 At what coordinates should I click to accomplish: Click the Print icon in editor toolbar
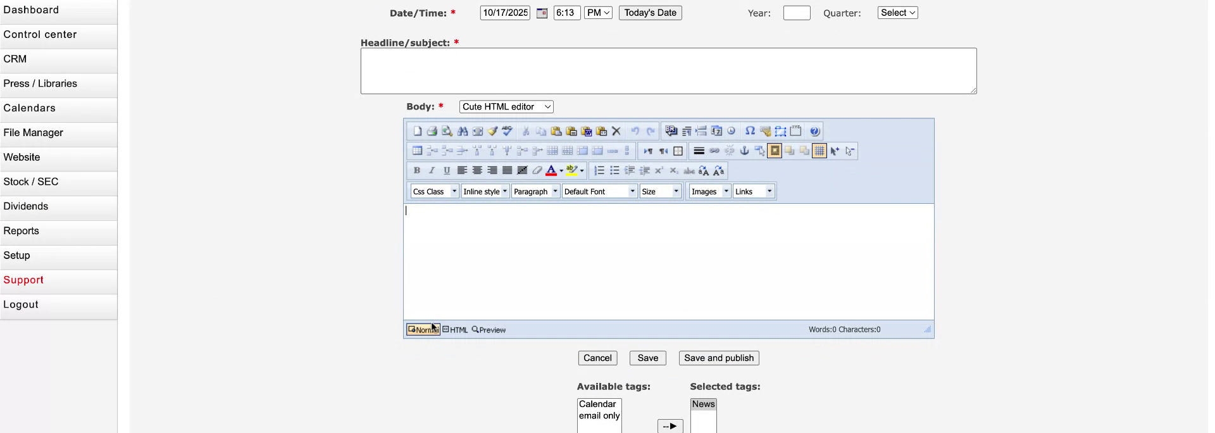(x=432, y=131)
